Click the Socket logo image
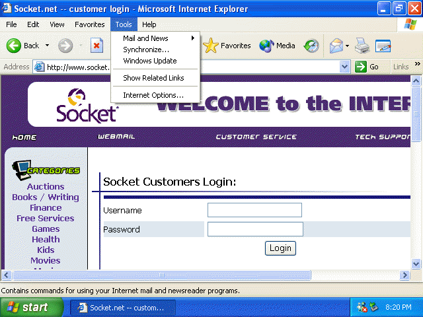The height and width of the screenshot is (317, 423). [87, 106]
